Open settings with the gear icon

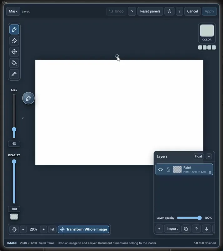(x=169, y=11)
